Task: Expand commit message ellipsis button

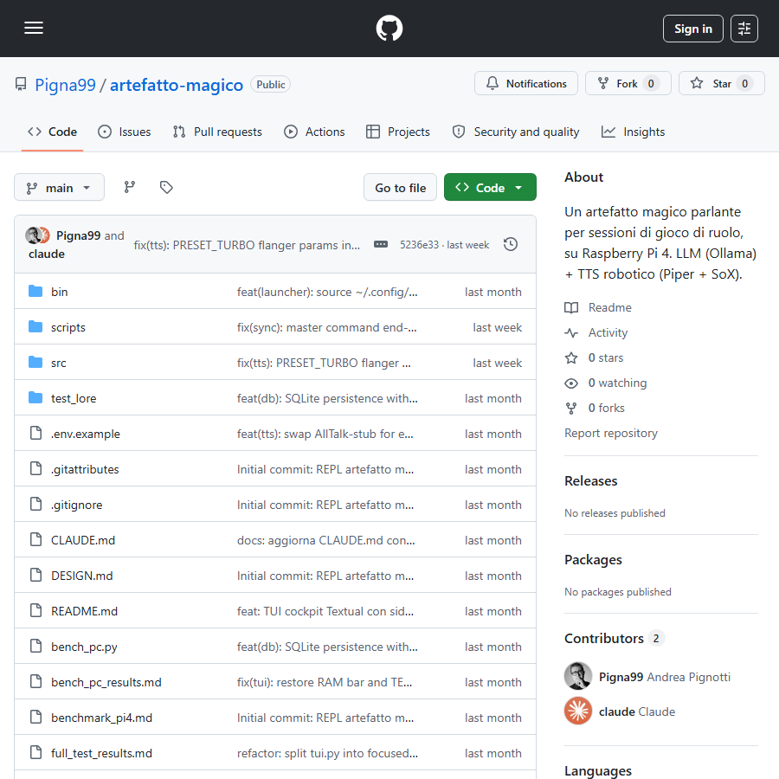Action: (x=381, y=244)
